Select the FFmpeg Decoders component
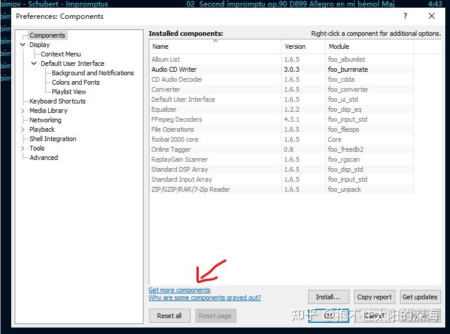450x334 pixels. click(281, 119)
